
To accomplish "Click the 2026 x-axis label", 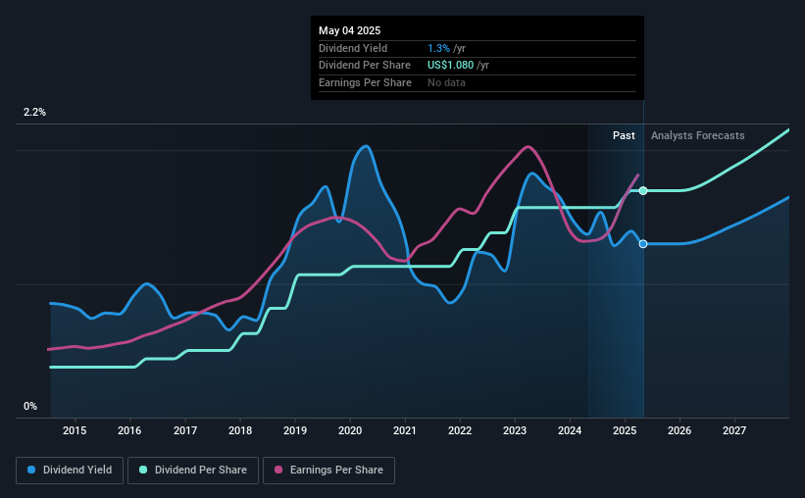I will pyautogui.click(x=679, y=430).
